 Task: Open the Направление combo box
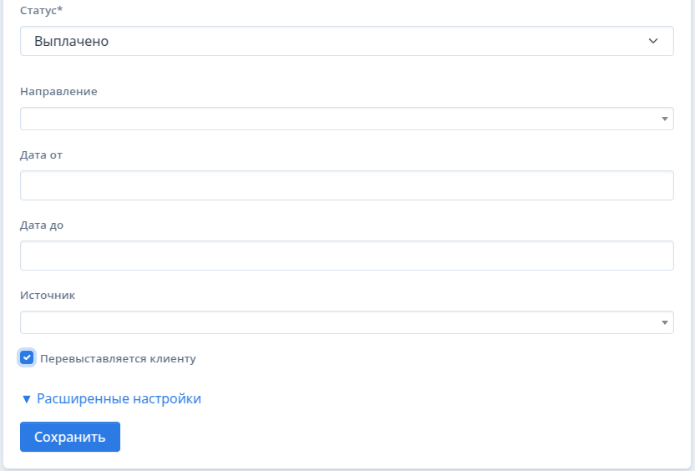point(347,119)
